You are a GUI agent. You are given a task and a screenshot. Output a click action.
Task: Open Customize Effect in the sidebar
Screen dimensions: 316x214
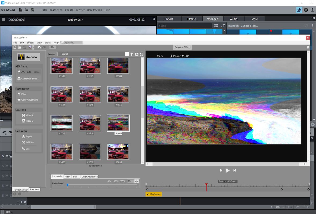coord(27,79)
